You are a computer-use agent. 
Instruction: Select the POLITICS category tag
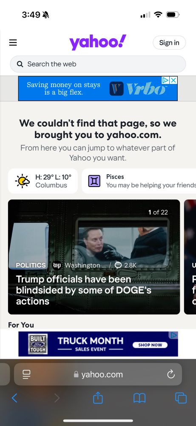pos(31,265)
